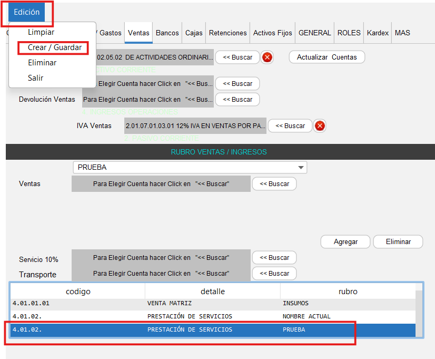
Task: Go to Activos Fijos tab
Action: tap(272, 33)
